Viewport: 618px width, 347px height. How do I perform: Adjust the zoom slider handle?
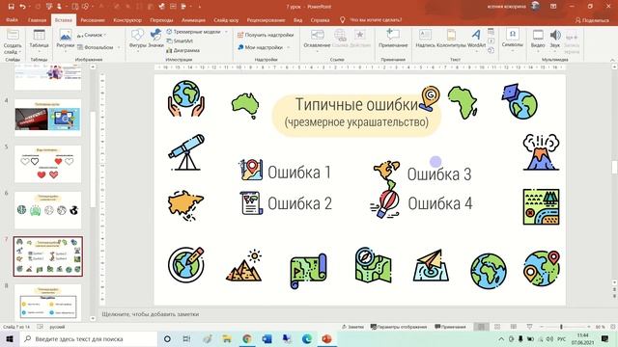[x=561, y=327]
